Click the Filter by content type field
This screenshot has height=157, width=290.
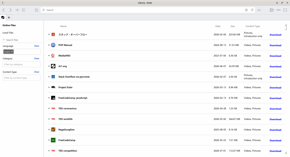(x=22, y=78)
